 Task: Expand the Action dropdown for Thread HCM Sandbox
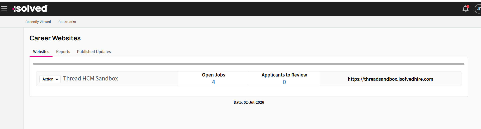(x=50, y=79)
